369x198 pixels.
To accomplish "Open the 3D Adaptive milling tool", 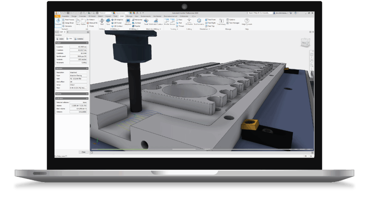I will (x=118, y=20).
